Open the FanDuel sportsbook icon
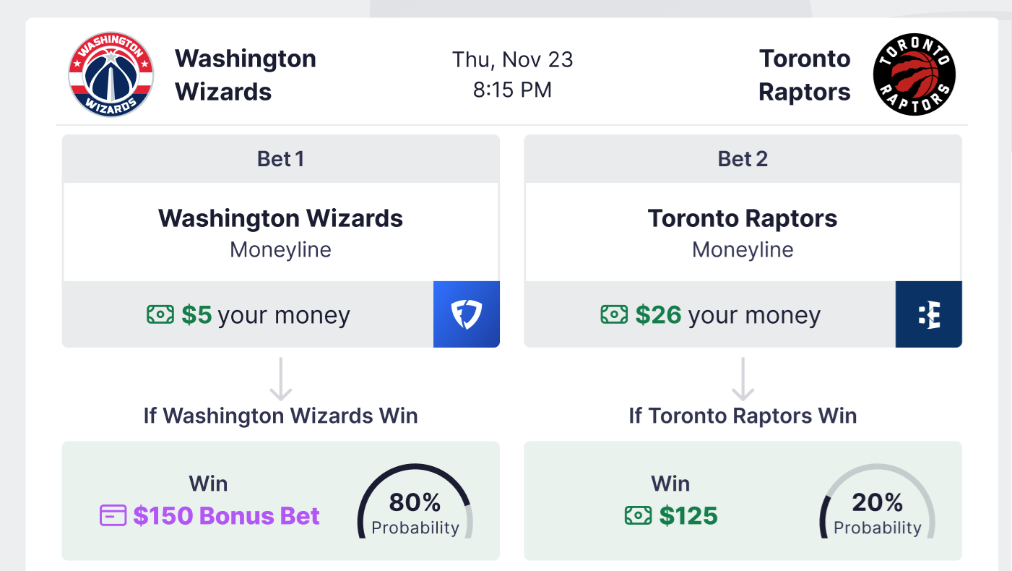The width and height of the screenshot is (1012, 571). coord(467,314)
